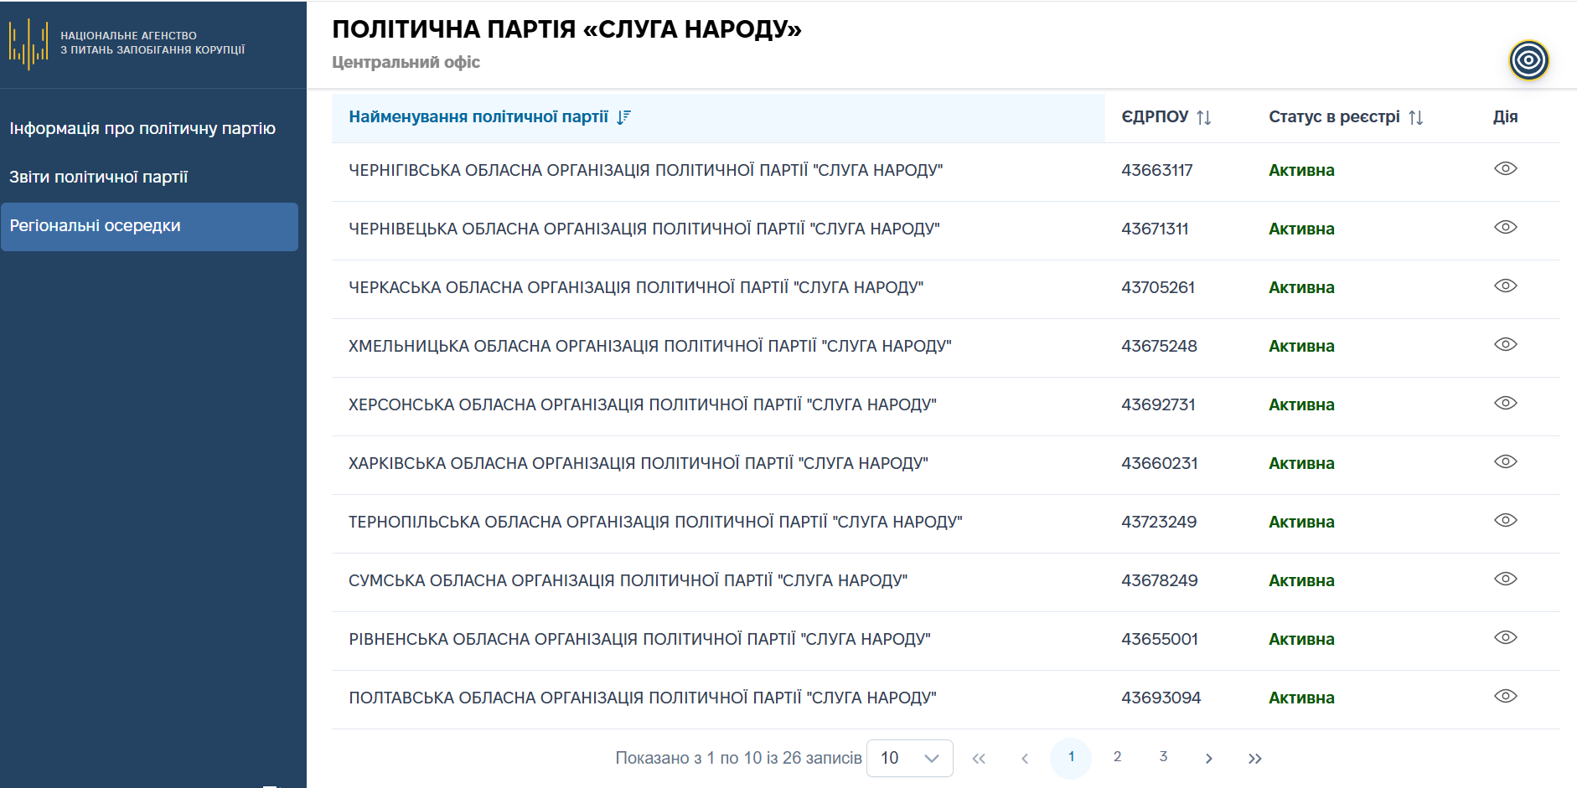View details of Полтавська обласна організація
Image resolution: width=1577 pixels, height=788 pixels.
(1506, 697)
